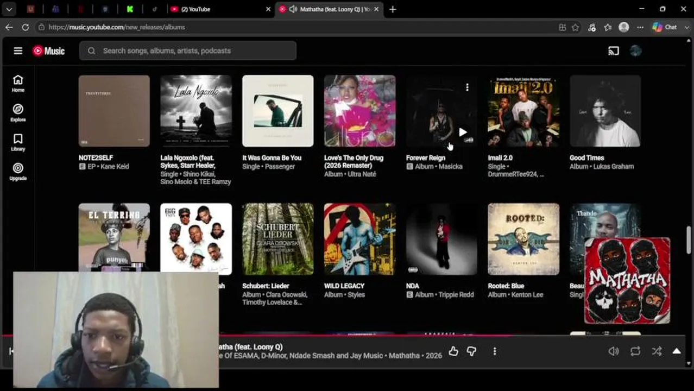Open the hamburger guide menu

pyautogui.click(x=18, y=51)
